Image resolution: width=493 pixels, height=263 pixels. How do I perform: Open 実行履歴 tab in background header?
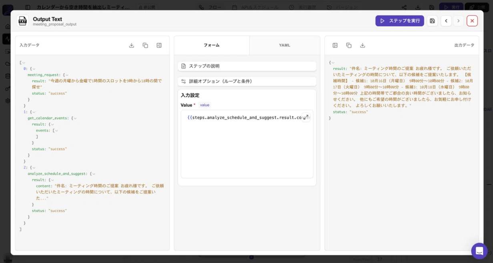point(303,7)
